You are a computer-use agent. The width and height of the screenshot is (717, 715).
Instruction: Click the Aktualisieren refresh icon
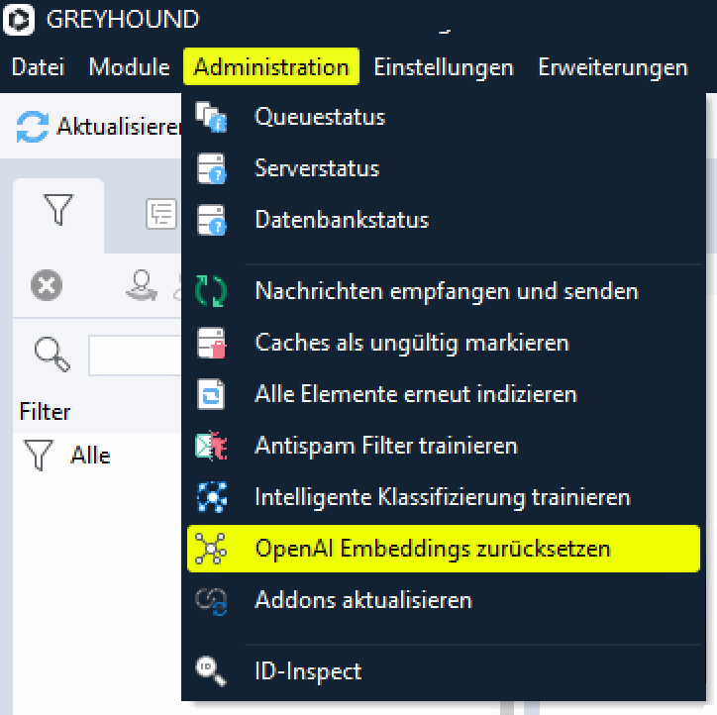tap(32, 127)
